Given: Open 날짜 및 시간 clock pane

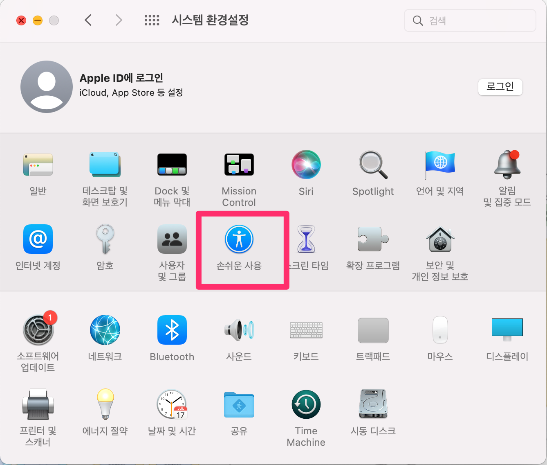Looking at the screenshot, I should coord(172,404).
